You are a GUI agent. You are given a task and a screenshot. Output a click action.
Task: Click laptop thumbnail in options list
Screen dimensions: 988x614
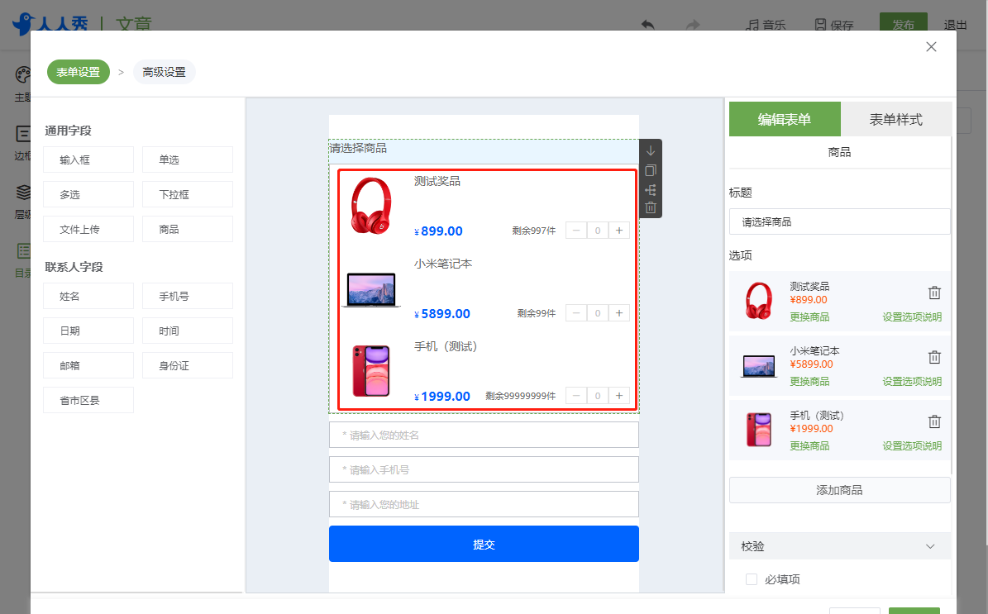pyautogui.click(x=759, y=366)
